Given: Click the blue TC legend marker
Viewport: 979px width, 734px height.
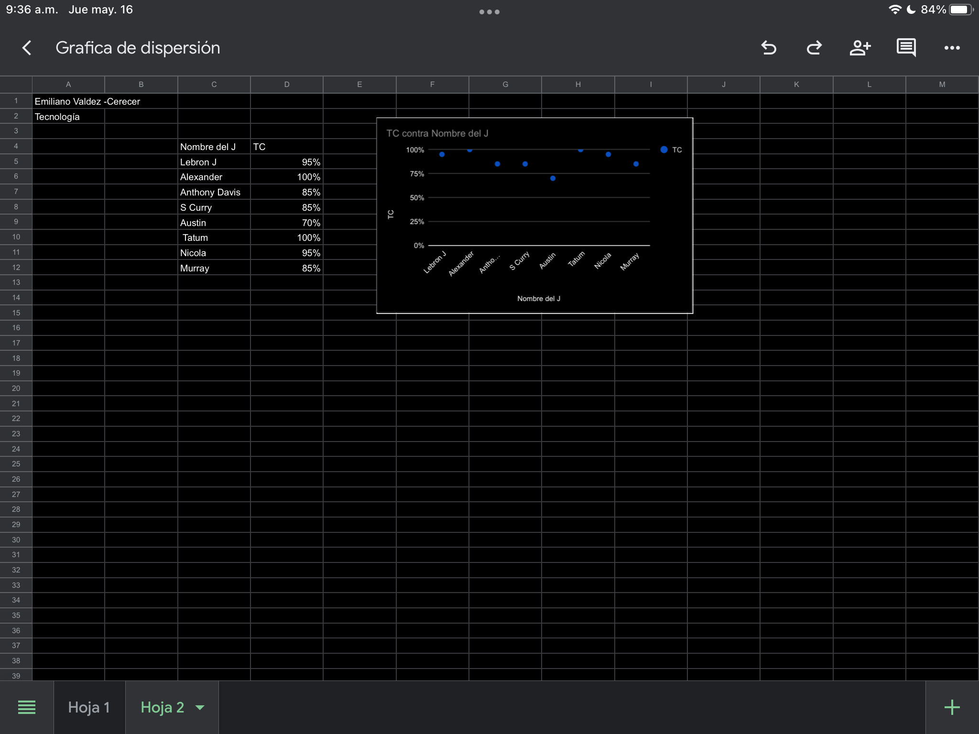Looking at the screenshot, I should 664,150.
